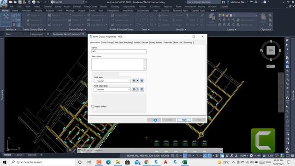Switch to the Start document tab
This screenshot has width=295, height=166.
click(x=8, y=34)
